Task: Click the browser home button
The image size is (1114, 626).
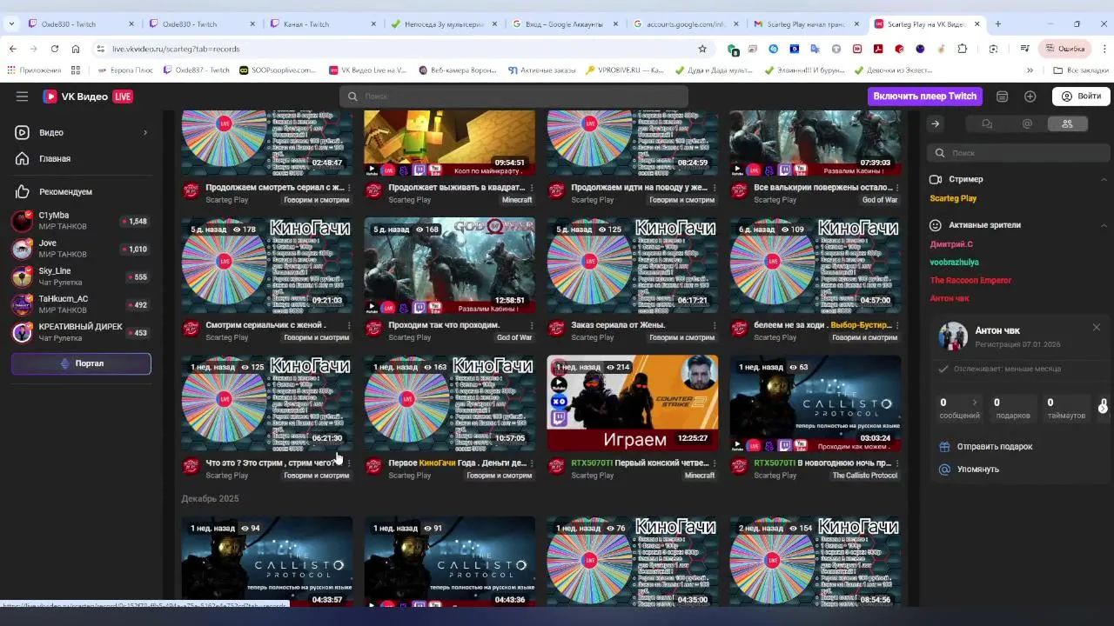Action: coord(76,49)
